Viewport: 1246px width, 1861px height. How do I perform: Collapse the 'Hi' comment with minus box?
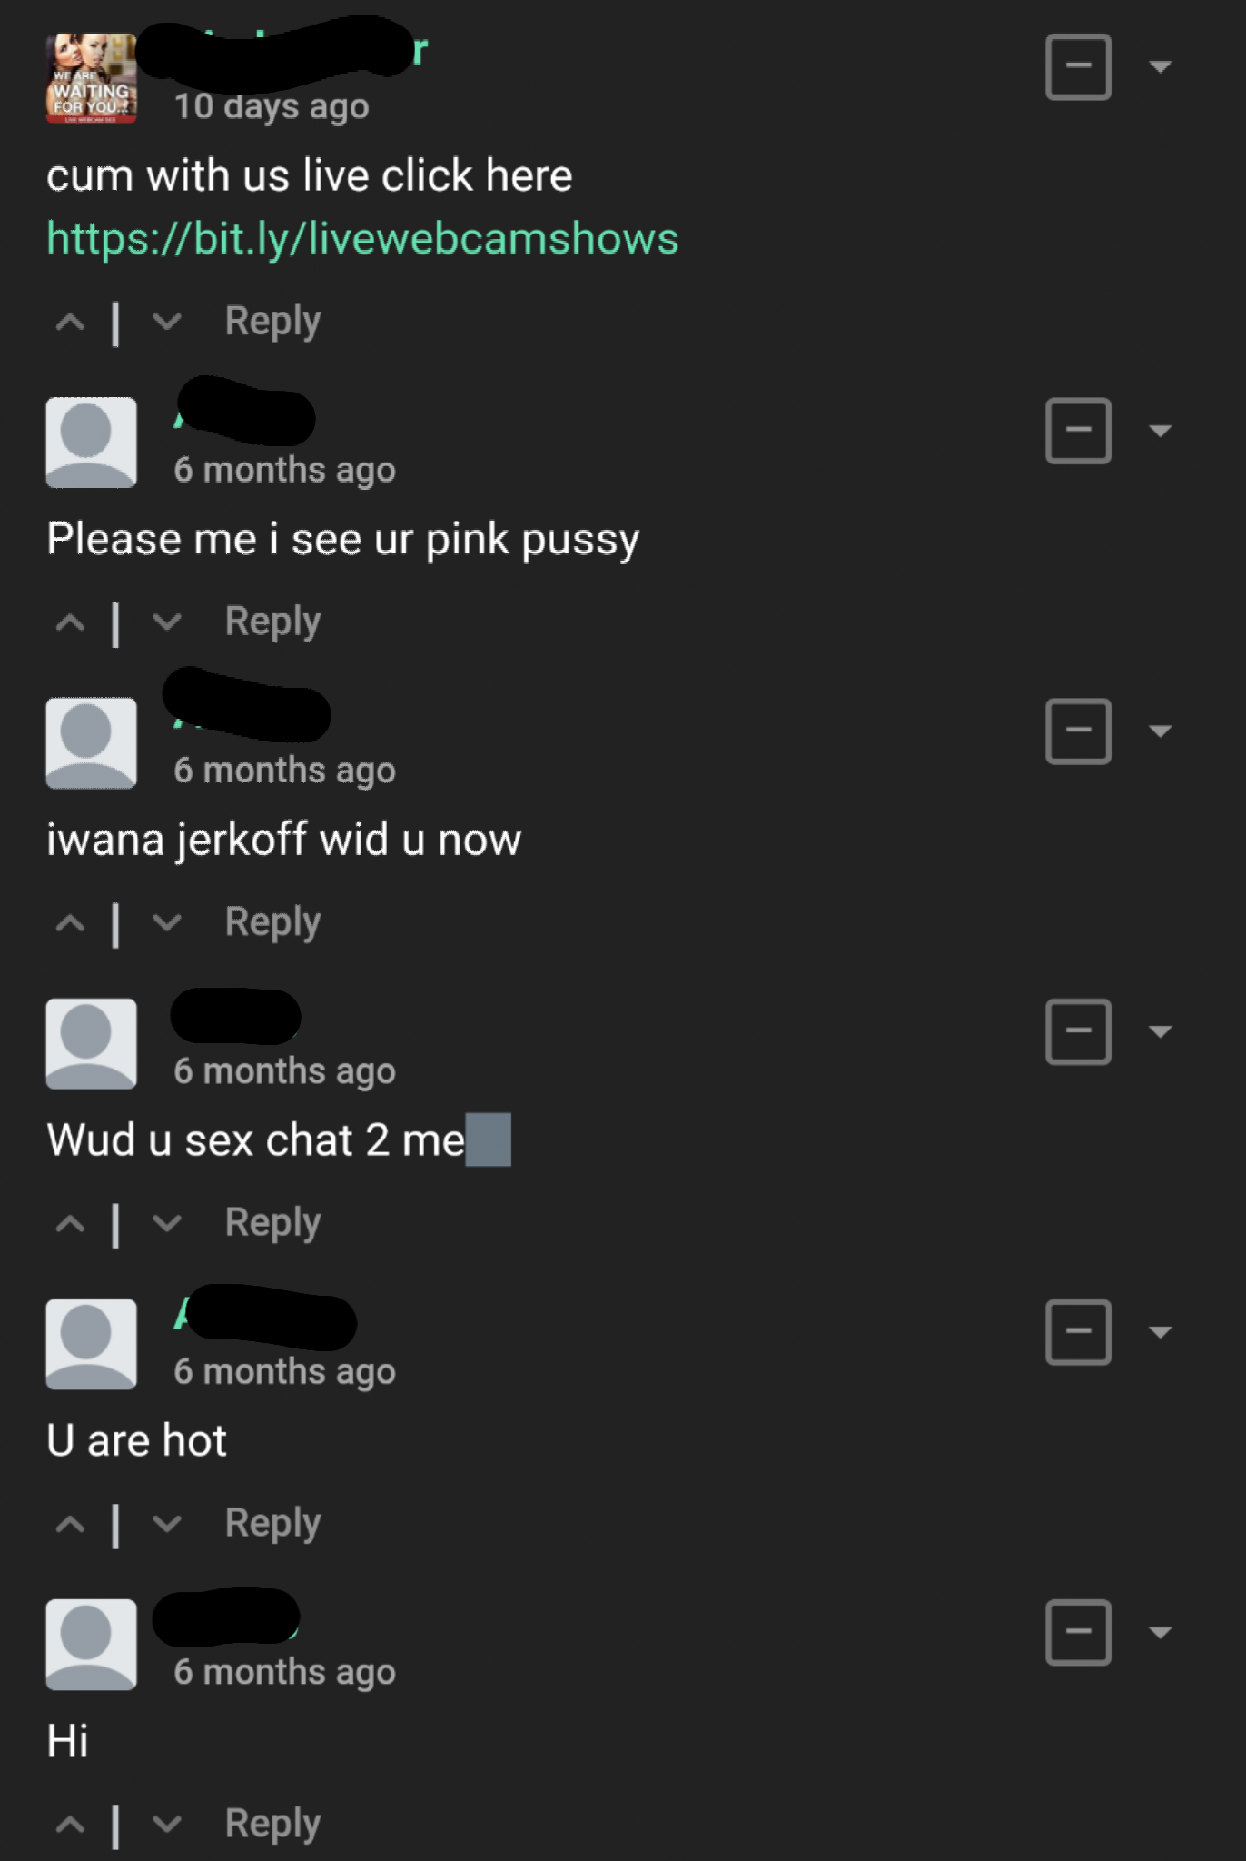1078,1632
